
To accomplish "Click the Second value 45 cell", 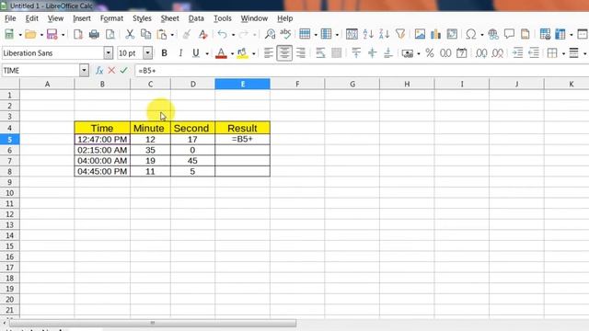I will (x=192, y=161).
